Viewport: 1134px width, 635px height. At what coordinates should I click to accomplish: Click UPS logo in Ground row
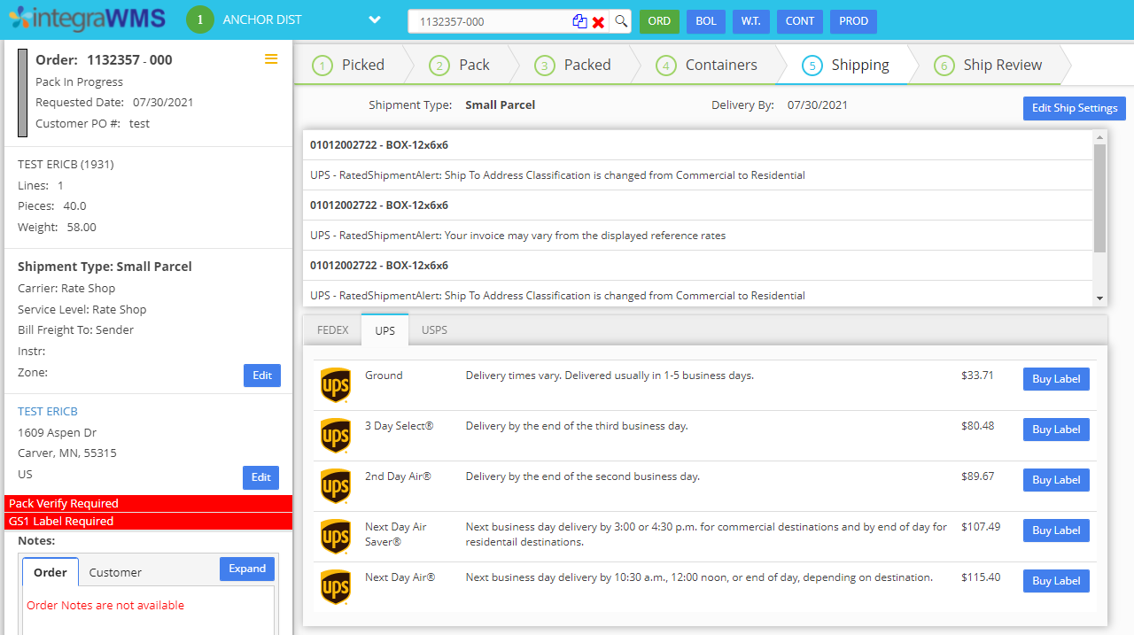pyautogui.click(x=336, y=385)
